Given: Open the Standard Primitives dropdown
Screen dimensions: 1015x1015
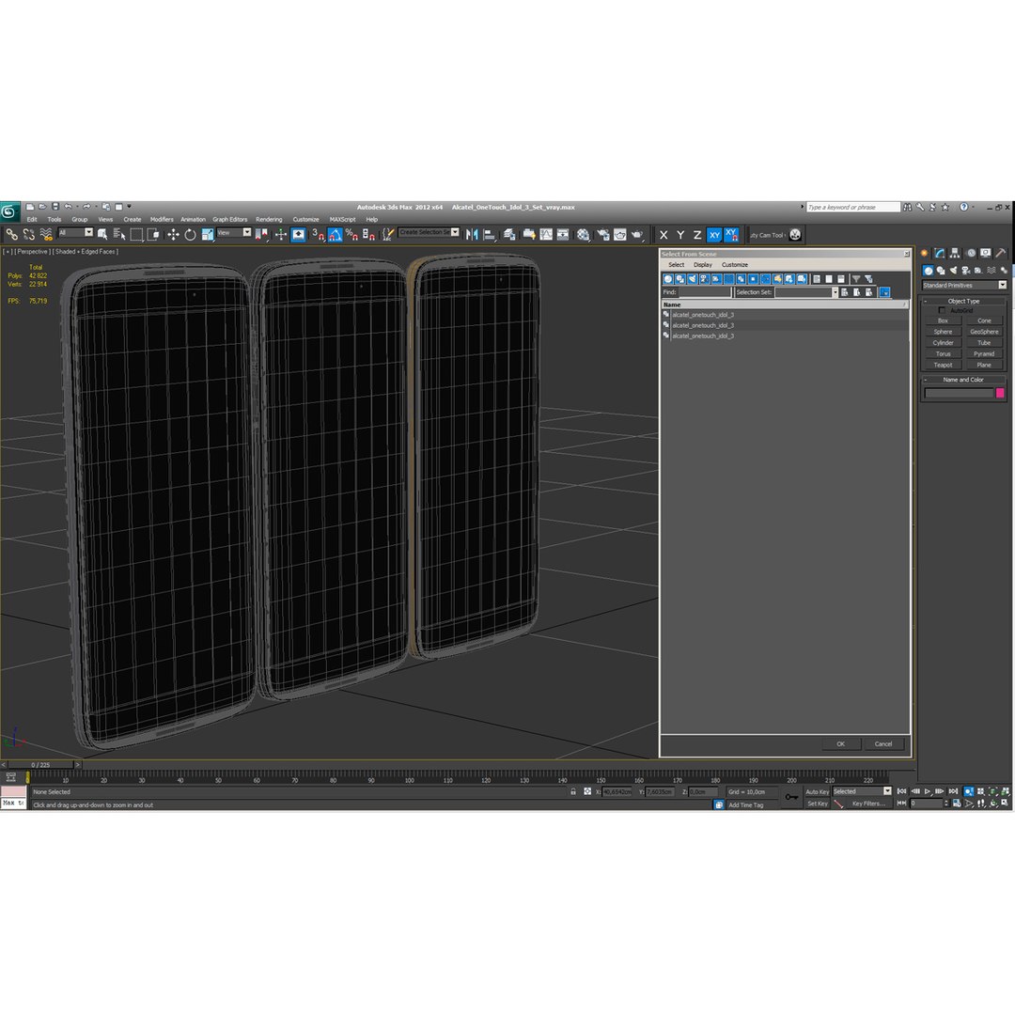Looking at the screenshot, I should [x=964, y=286].
